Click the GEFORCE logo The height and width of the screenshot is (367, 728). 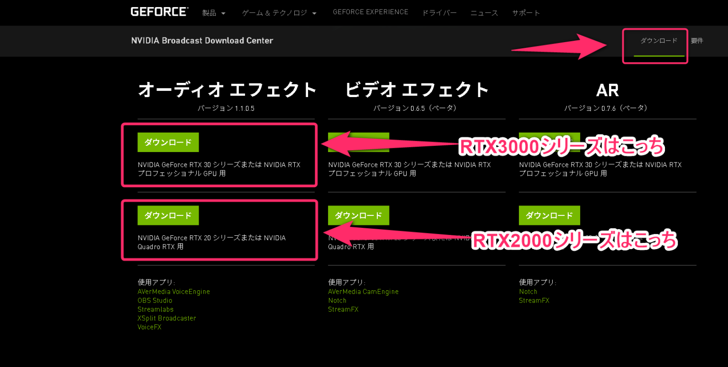point(159,11)
